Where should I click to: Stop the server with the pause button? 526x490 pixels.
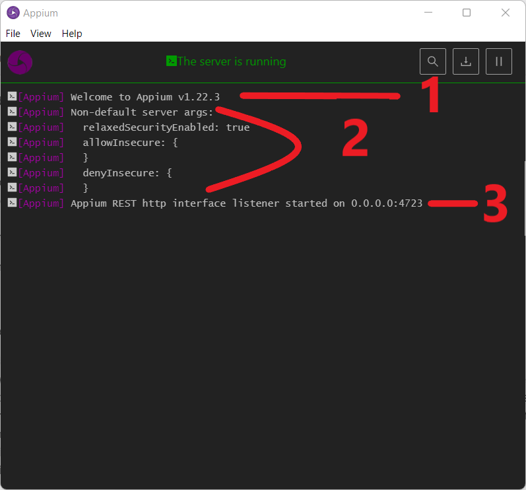(498, 61)
